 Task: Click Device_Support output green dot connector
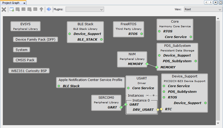pyautogui.click(x=205, y=103)
